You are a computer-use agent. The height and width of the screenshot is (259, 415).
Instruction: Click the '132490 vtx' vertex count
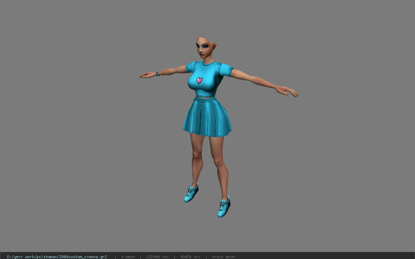pos(158,257)
